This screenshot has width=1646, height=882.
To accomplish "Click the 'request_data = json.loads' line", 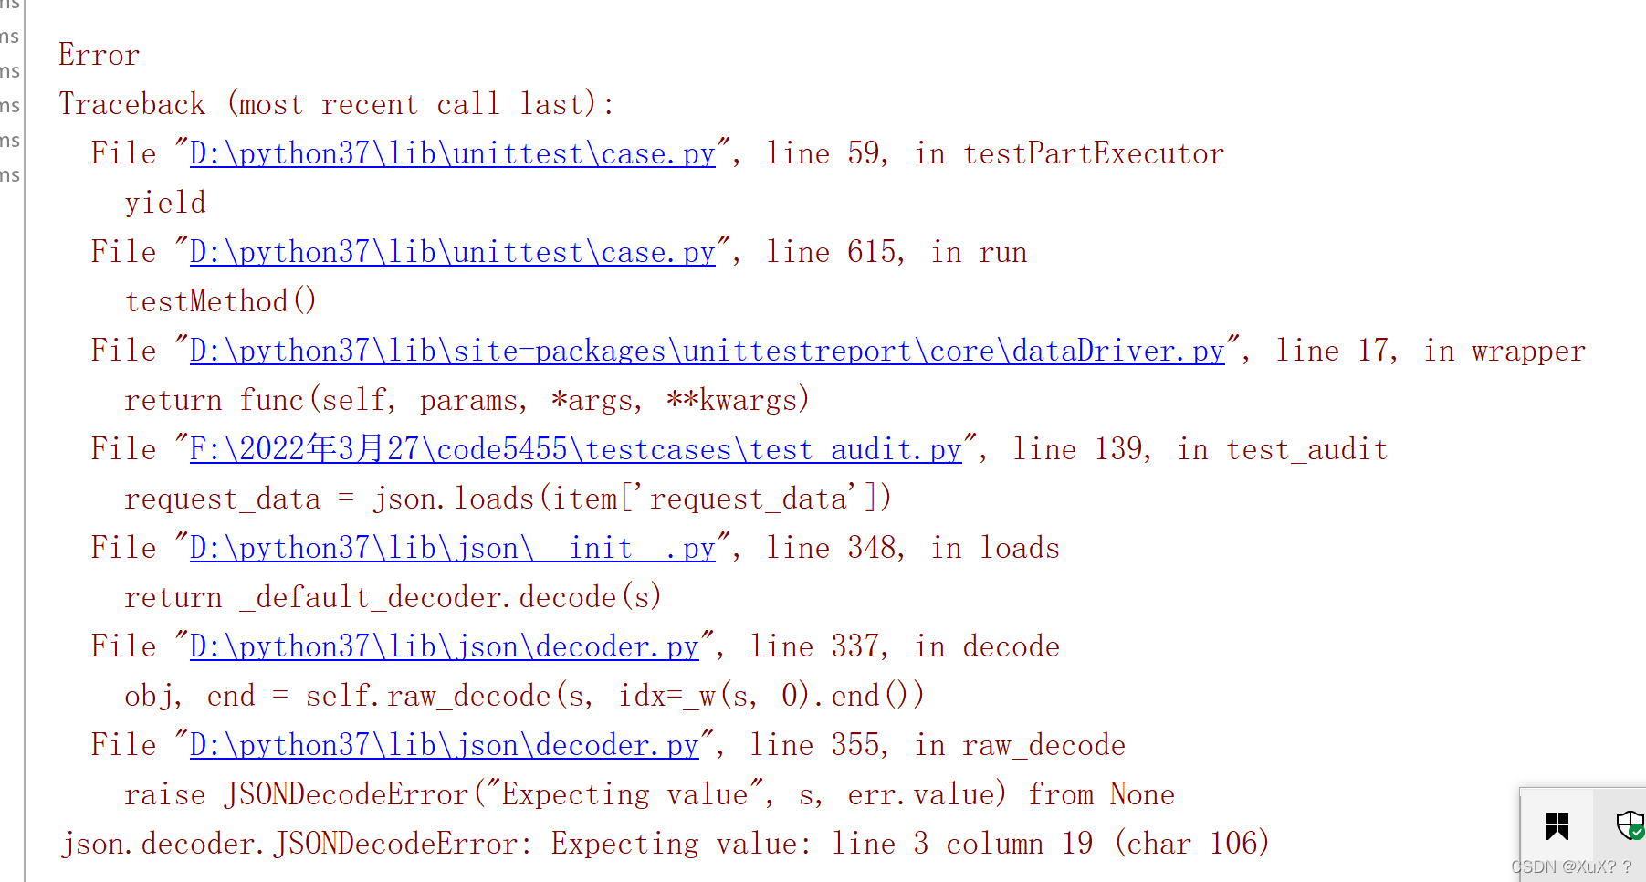I will [508, 499].
